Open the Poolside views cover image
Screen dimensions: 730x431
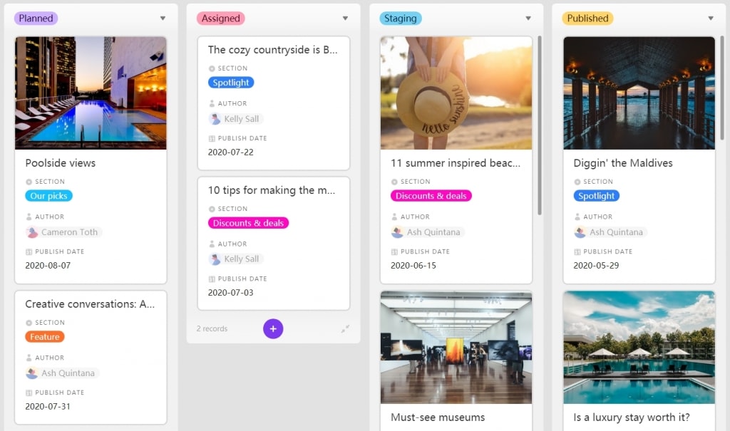click(91, 93)
